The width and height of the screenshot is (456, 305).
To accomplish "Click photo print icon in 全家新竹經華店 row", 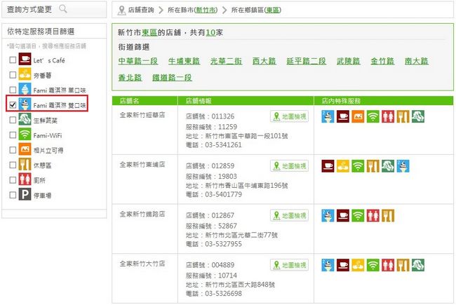I will (x=358, y=116).
